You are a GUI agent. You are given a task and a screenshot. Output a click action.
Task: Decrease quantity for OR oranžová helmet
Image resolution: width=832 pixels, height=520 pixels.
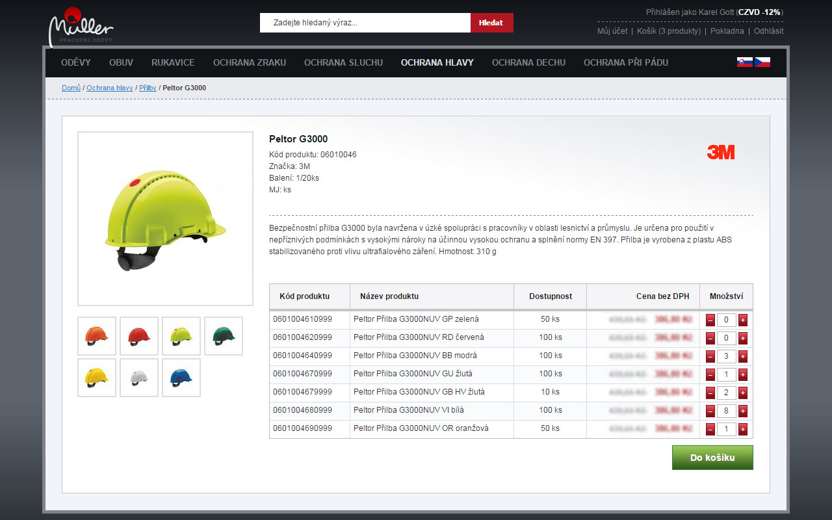[x=710, y=429]
